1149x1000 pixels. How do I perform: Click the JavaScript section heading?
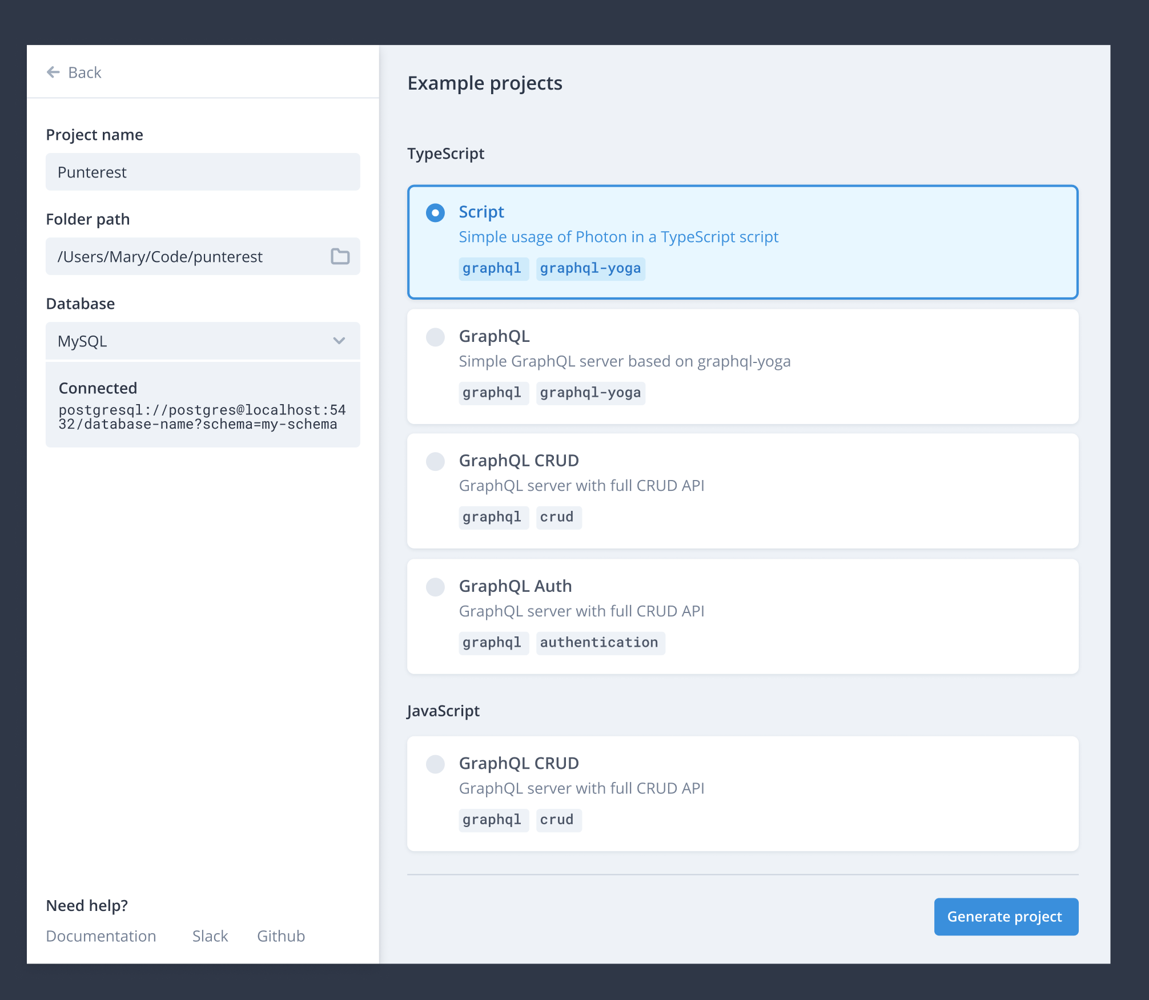[x=443, y=711]
